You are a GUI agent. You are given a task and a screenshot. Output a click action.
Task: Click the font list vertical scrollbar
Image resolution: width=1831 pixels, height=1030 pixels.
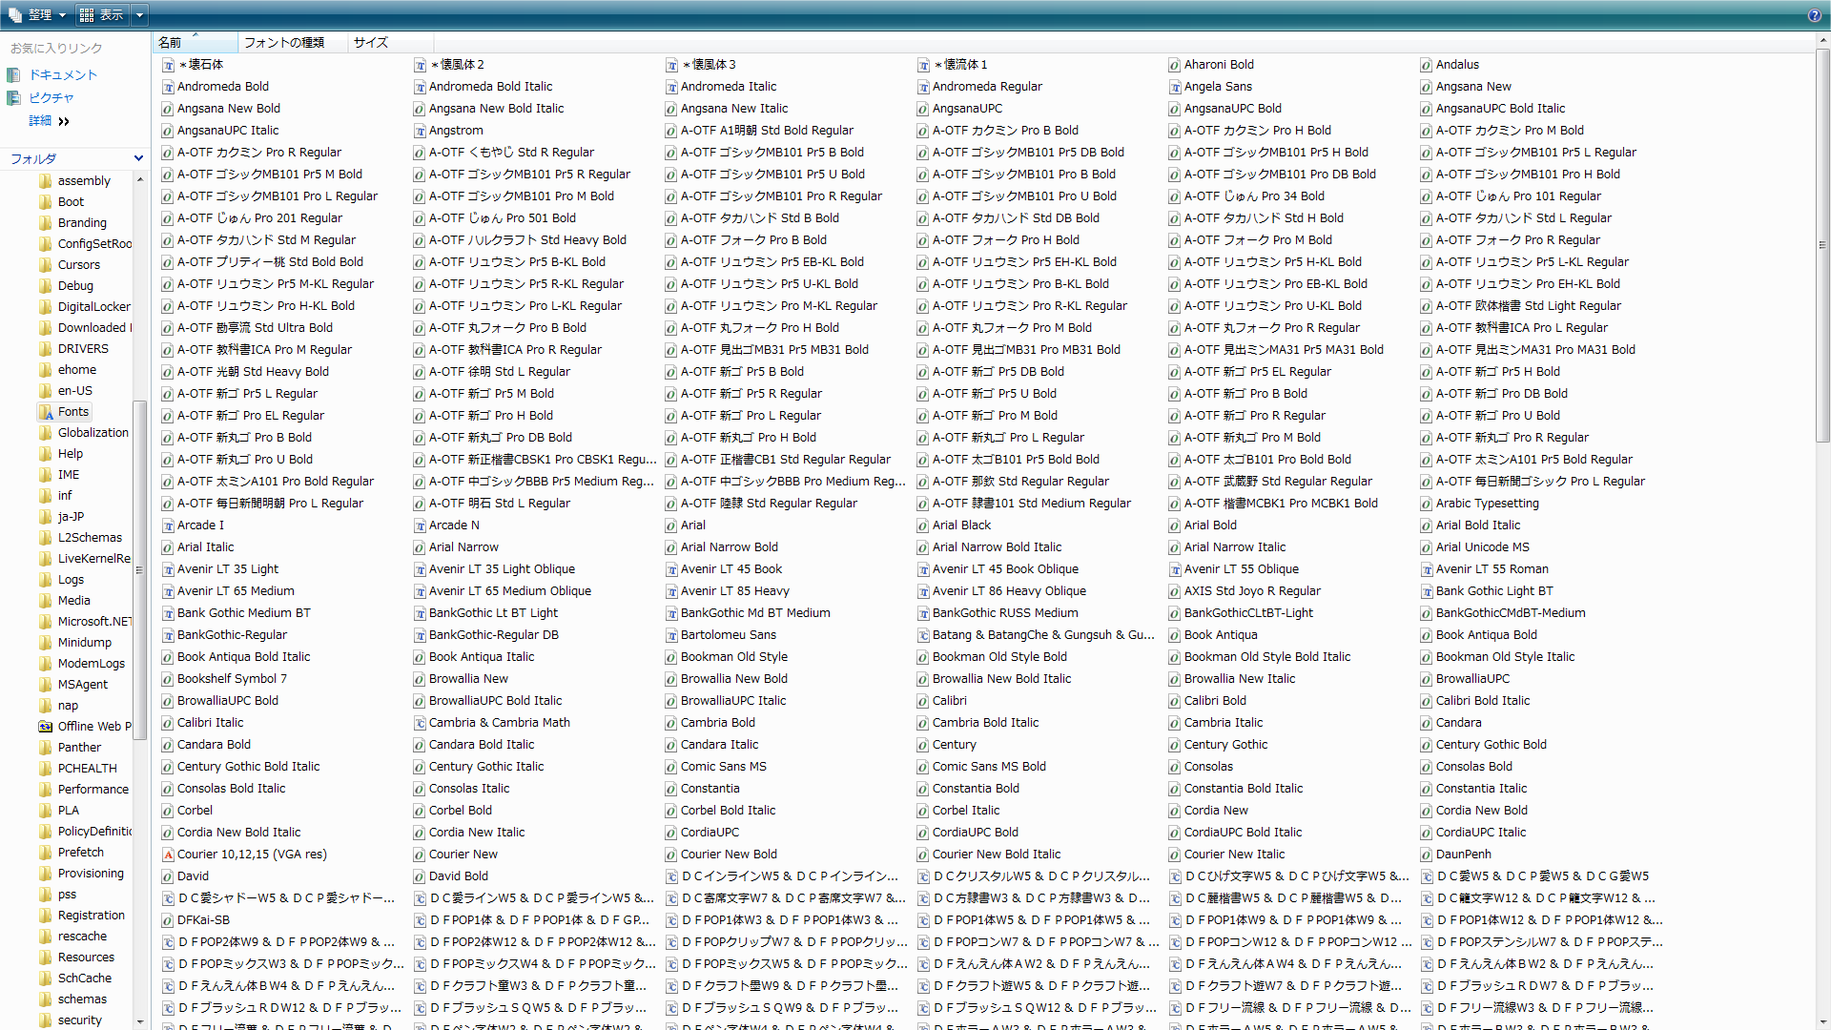(x=1823, y=244)
